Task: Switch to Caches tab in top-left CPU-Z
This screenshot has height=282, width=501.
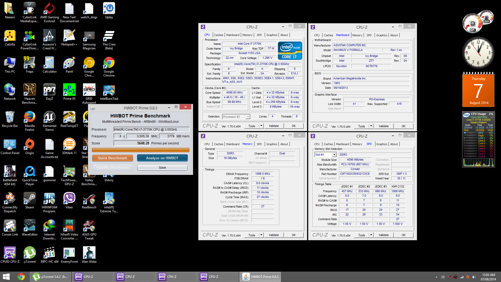Action: (x=218, y=35)
